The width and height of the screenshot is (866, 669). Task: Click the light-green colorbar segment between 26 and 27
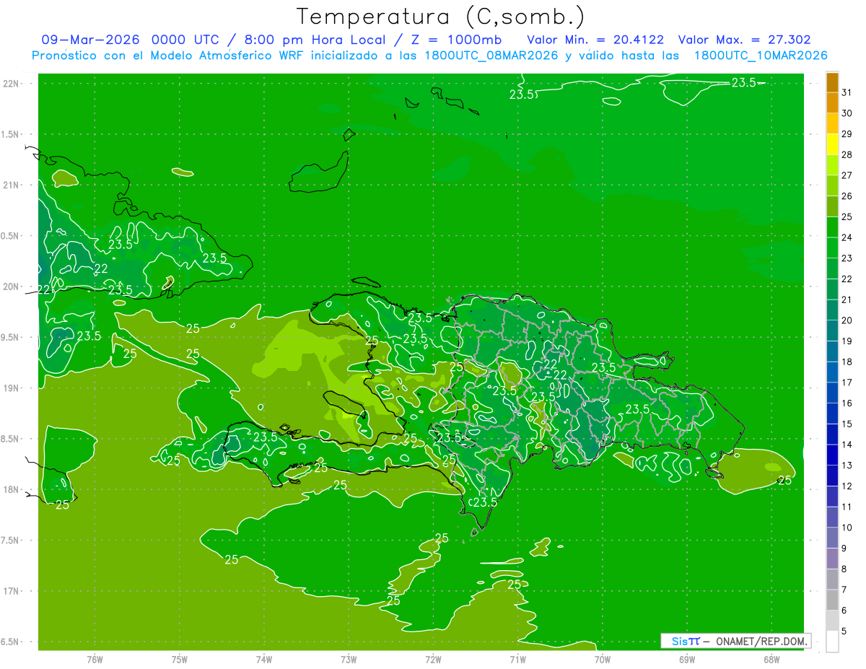tap(832, 186)
